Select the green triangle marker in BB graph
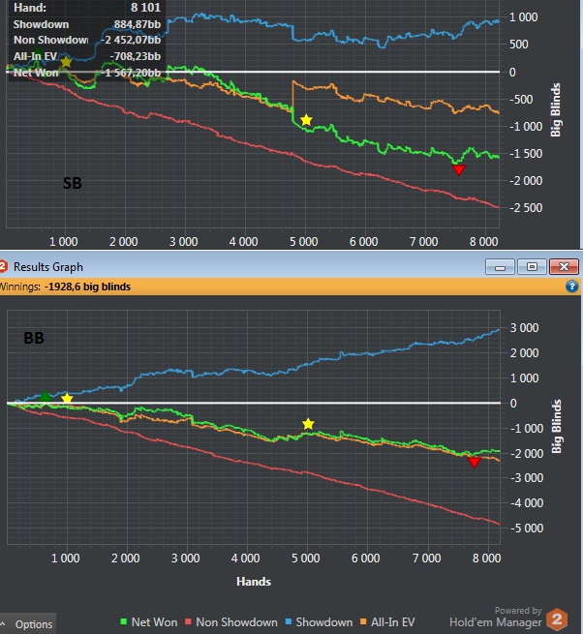 (x=45, y=396)
